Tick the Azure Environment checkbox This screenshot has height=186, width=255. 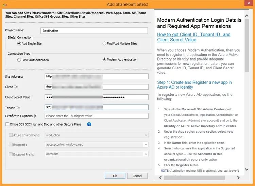(x=11, y=135)
